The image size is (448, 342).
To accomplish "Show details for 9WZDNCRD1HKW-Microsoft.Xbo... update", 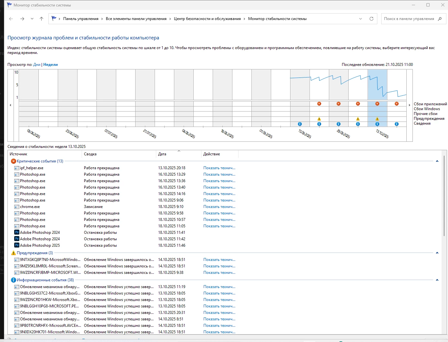I will tap(219, 300).
